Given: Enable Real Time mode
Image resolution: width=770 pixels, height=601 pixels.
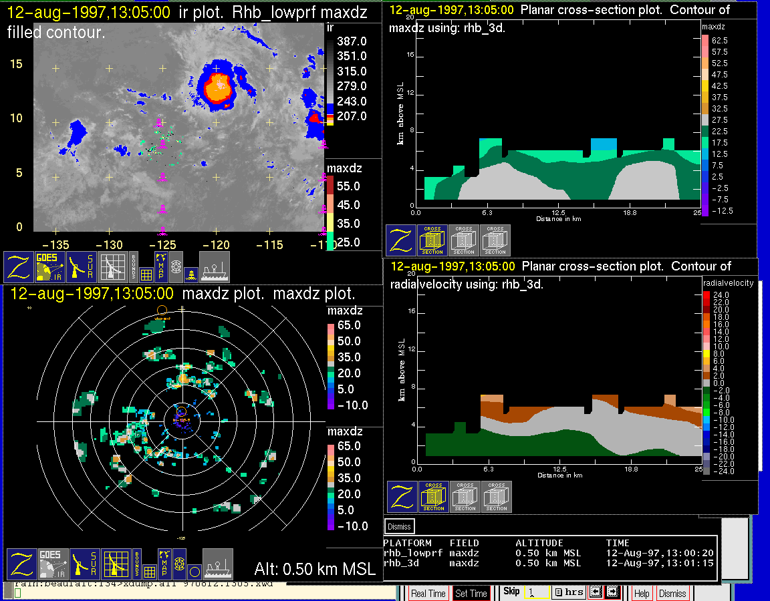Looking at the screenshot, I should [x=428, y=593].
